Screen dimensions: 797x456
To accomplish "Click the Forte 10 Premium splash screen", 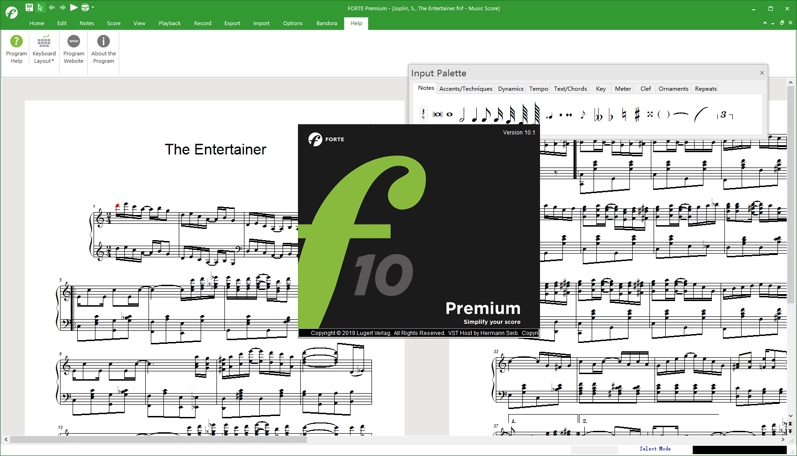I will 419,231.
